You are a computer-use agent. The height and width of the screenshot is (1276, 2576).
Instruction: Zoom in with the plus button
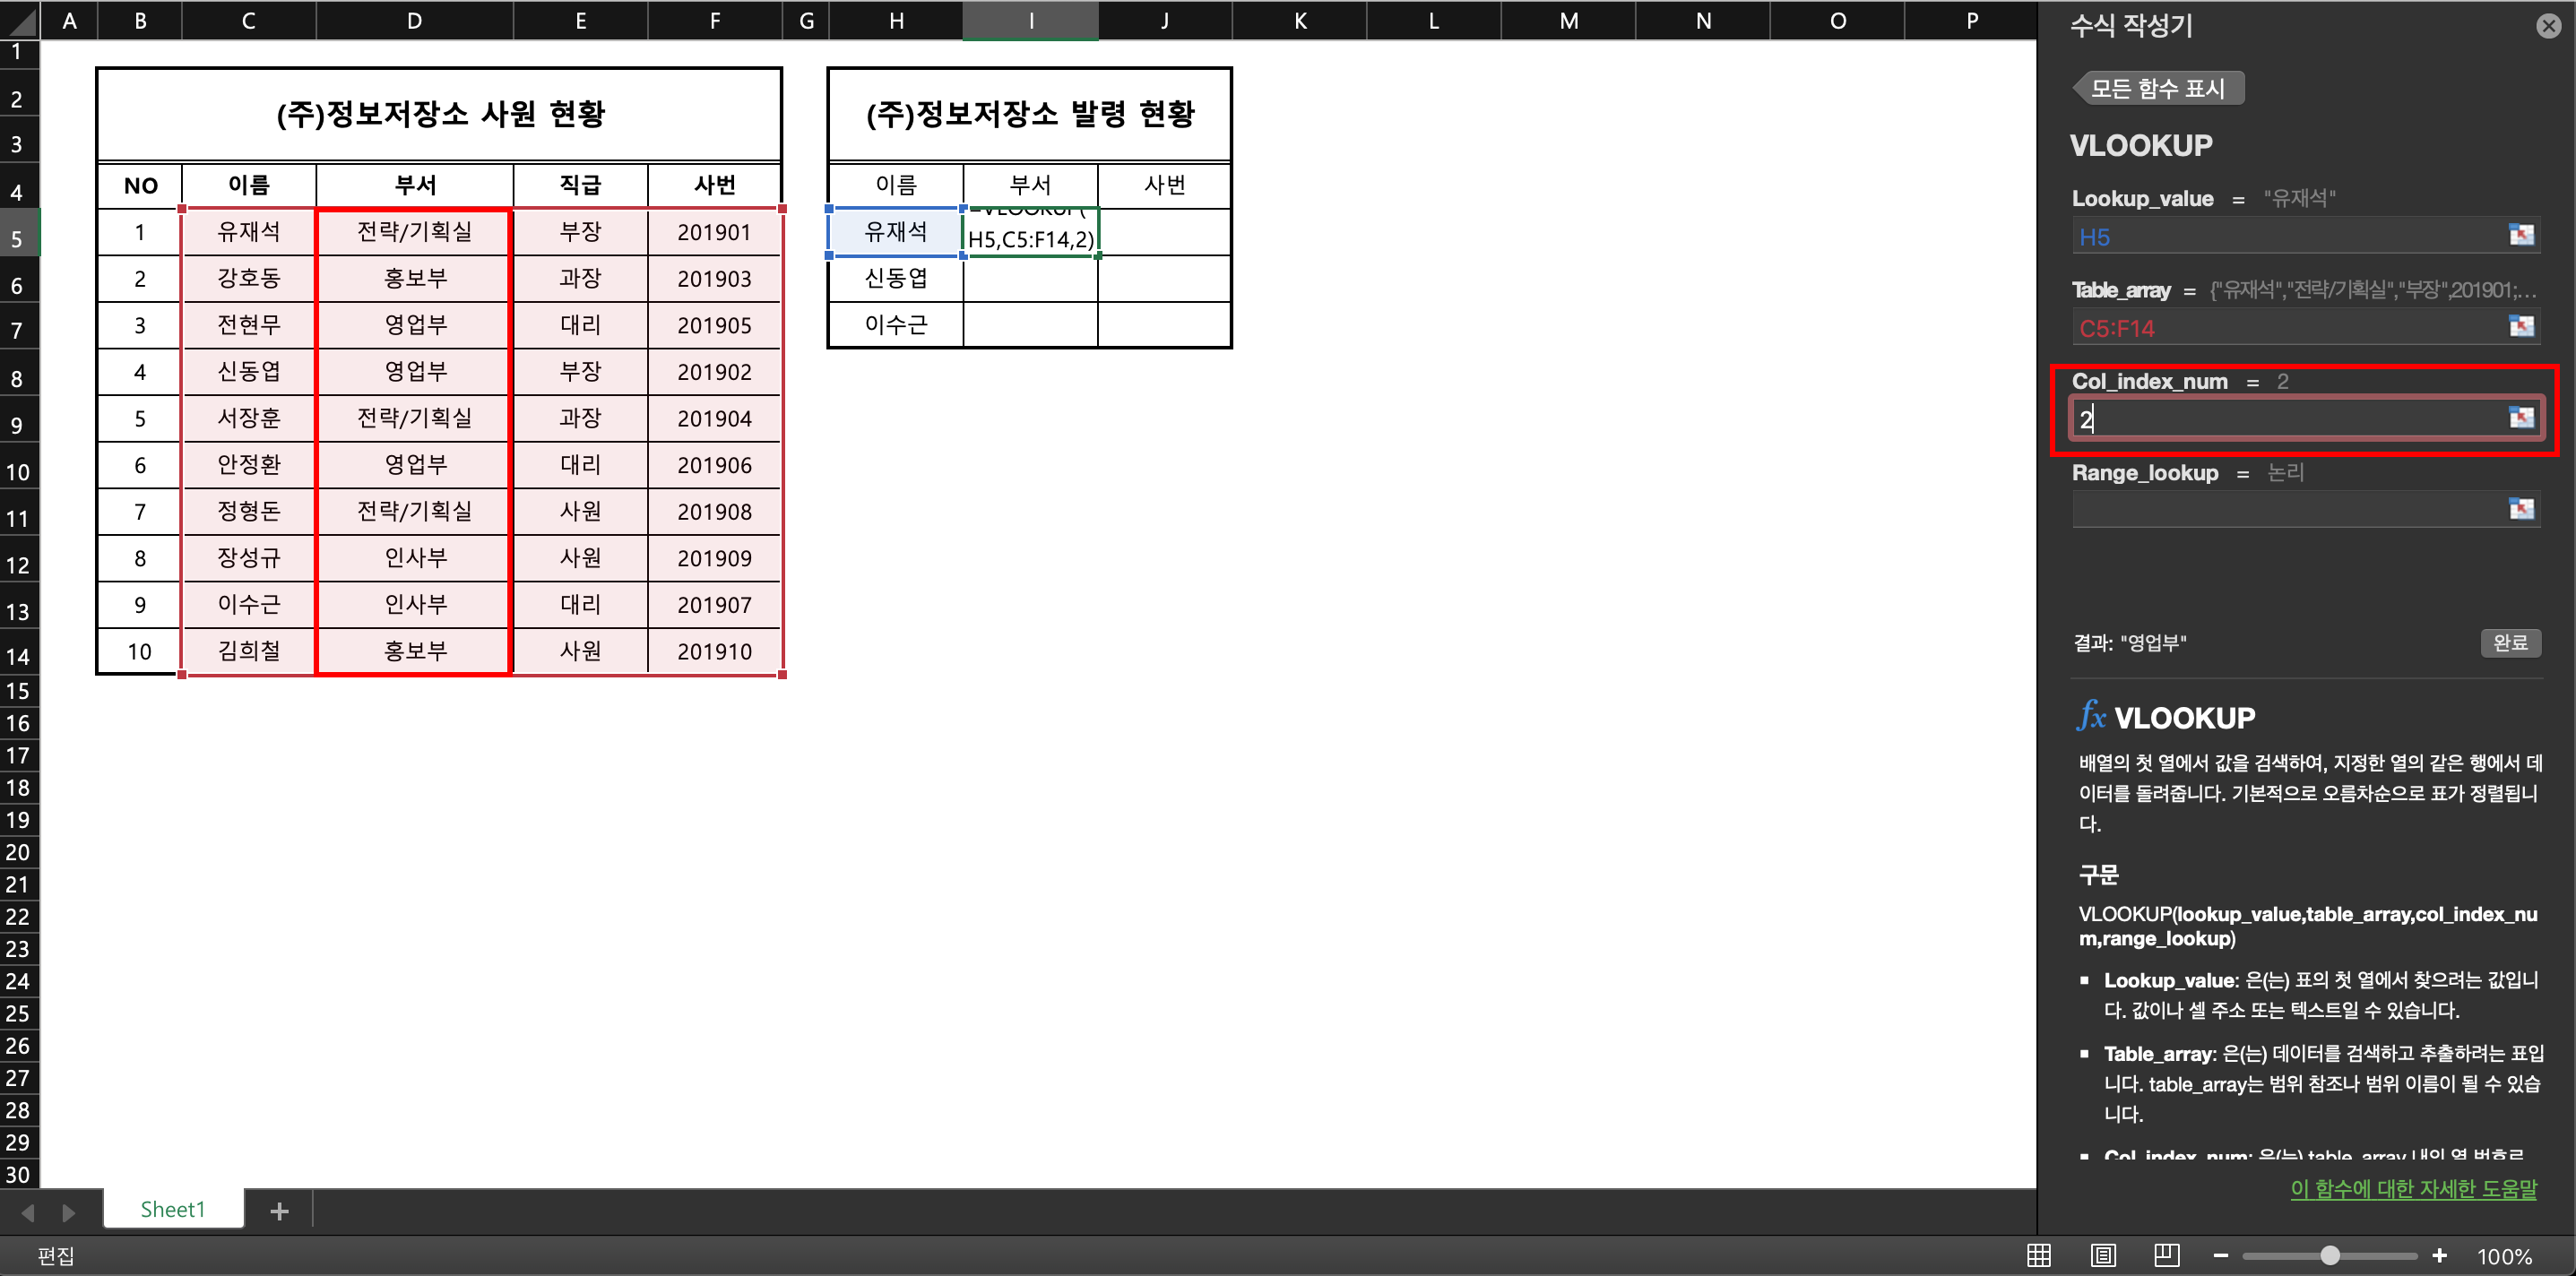tap(2439, 1255)
